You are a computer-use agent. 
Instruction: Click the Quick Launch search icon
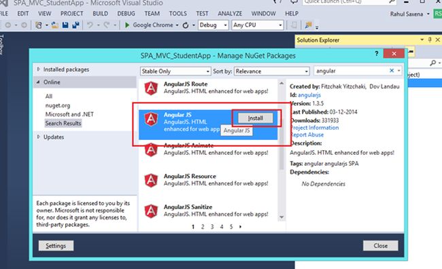click(392, 1)
